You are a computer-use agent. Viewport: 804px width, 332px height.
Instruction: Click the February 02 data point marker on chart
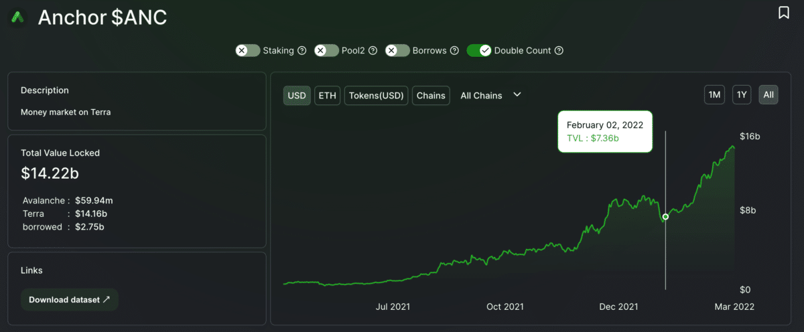pyautogui.click(x=665, y=217)
